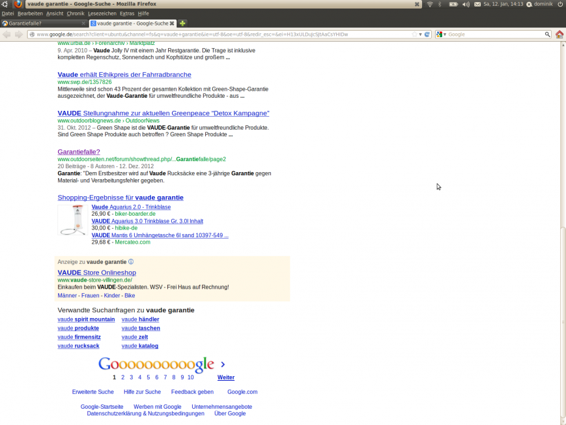Open the mail messaging indicator

pos(477,4)
